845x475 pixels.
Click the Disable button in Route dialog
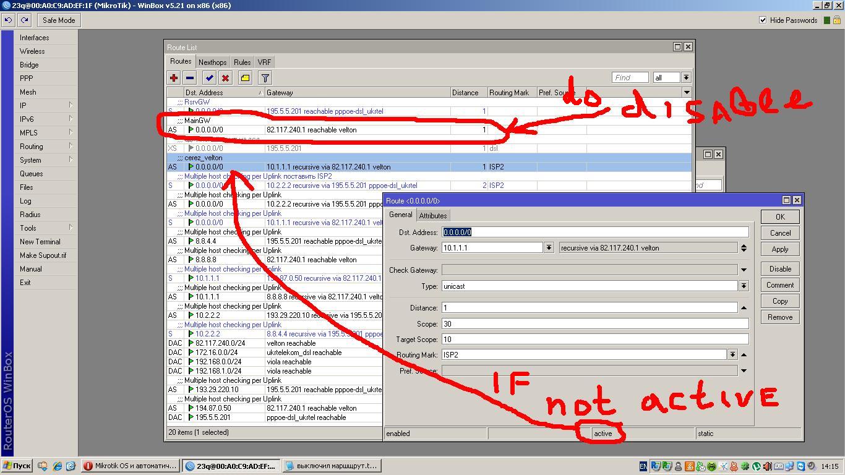tap(780, 269)
